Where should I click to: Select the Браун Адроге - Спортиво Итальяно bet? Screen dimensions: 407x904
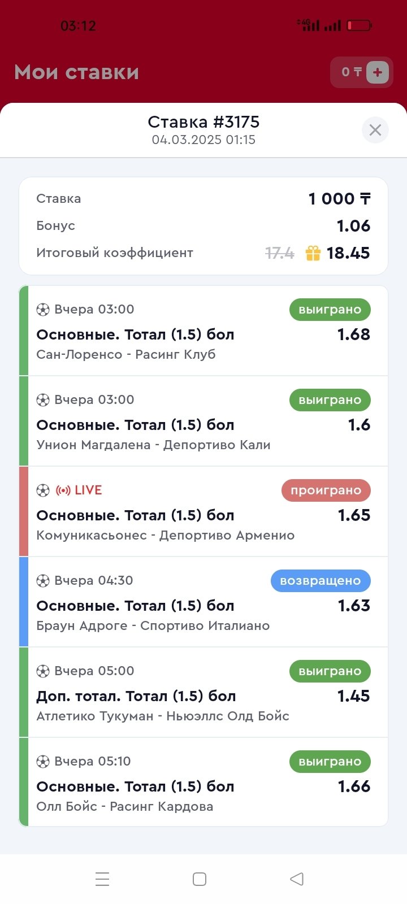[153, 626]
